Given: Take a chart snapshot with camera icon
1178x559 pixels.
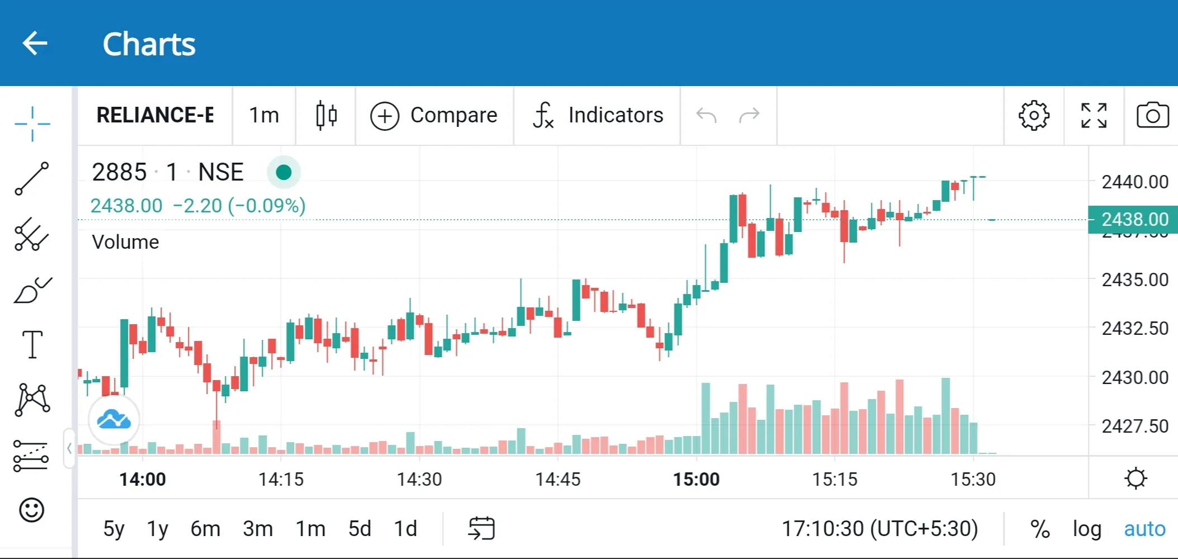Looking at the screenshot, I should click(x=1152, y=116).
